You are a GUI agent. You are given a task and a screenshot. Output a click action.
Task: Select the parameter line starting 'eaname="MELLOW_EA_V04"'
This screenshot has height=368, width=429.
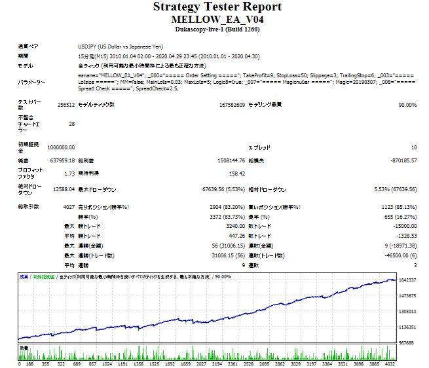(246, 75)
